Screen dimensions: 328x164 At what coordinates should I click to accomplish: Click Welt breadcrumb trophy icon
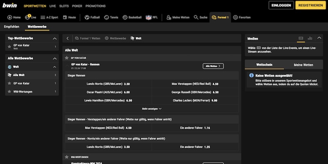click(x=132, y=38)
